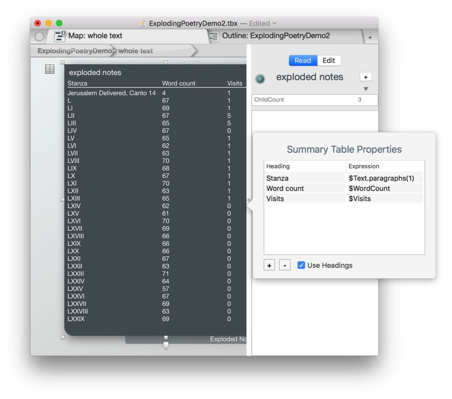The width and height of the screenshot is (452, 399).
Task: Add a new tab with plus button
Action: tap(370, 37)
